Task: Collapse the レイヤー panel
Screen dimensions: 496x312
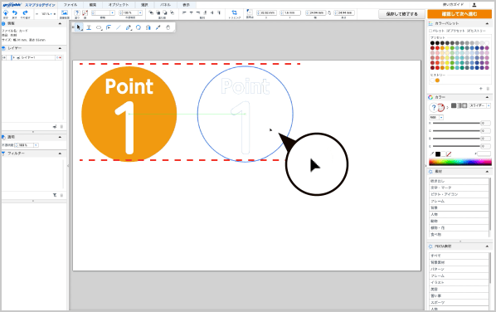Action: tap(60, 48)
